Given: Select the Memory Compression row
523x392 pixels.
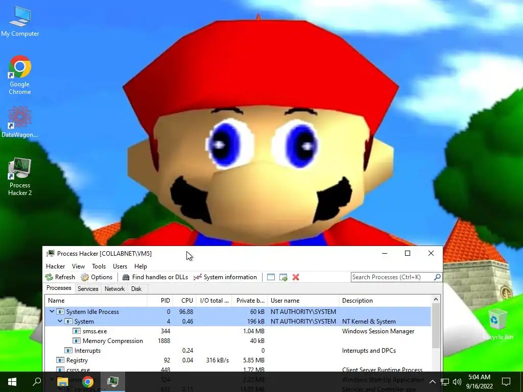Looking at the screenshot, I should coord(238,340).
